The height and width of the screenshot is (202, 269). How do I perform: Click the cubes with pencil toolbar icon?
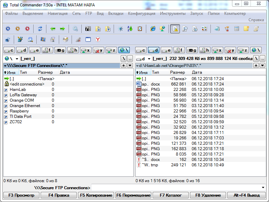(x=21, y=40)
